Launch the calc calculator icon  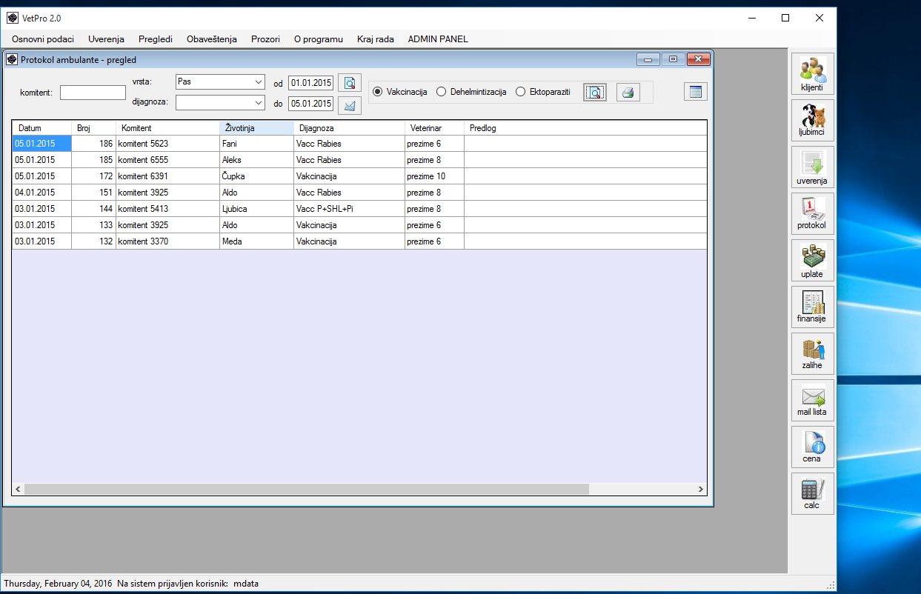(x=812, y=493)
